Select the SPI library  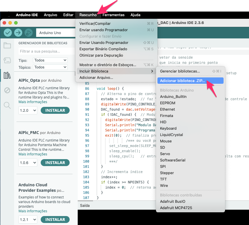pyautogui.click(x=190, y=166)
